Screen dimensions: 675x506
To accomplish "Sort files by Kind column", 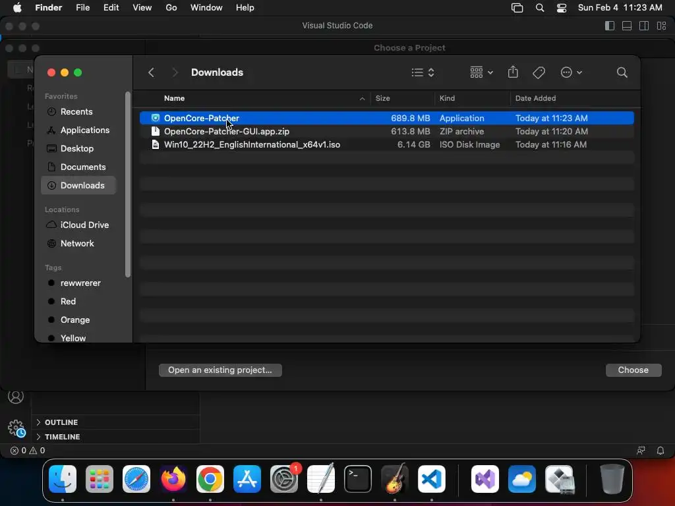I will [447, 98].
